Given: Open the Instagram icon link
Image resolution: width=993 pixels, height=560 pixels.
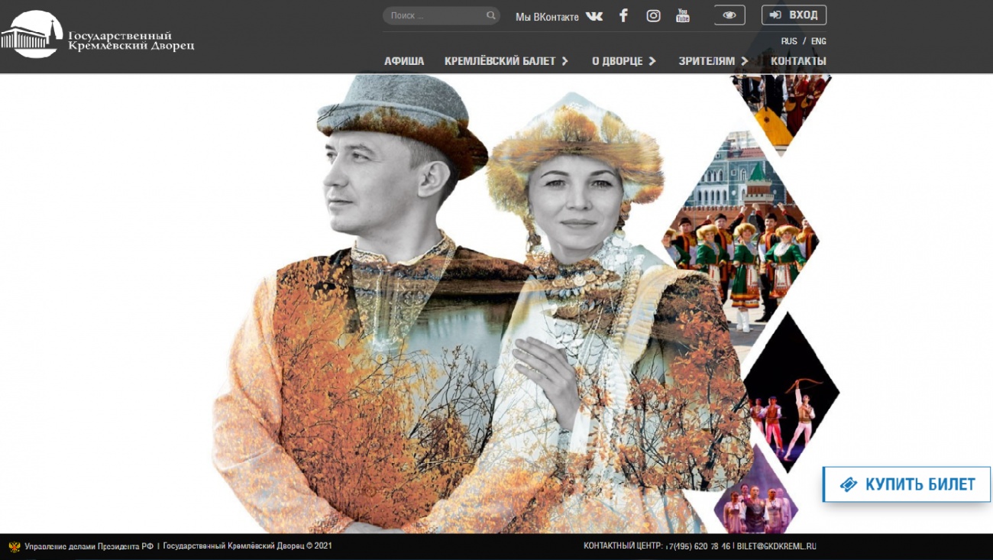Looking at the screenshot, I should (x=653, y=16).
